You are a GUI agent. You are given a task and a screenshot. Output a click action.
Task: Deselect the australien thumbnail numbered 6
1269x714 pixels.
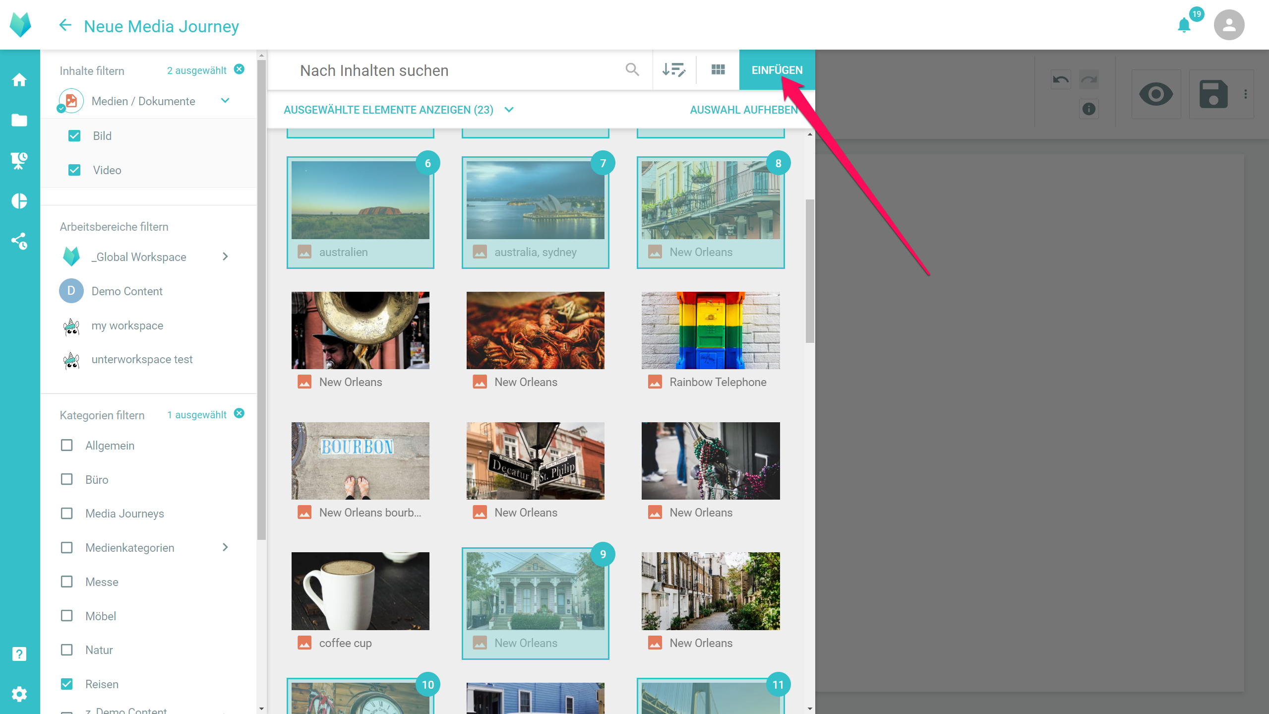[x=360, y=212]
